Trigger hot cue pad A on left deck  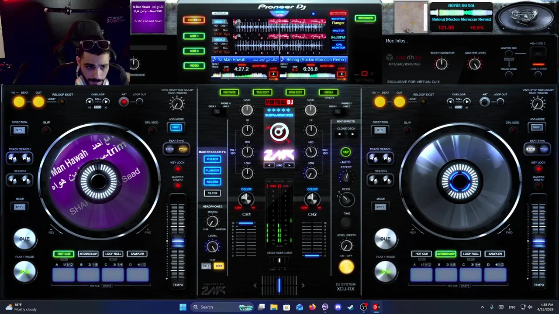[x=64, y=275]
